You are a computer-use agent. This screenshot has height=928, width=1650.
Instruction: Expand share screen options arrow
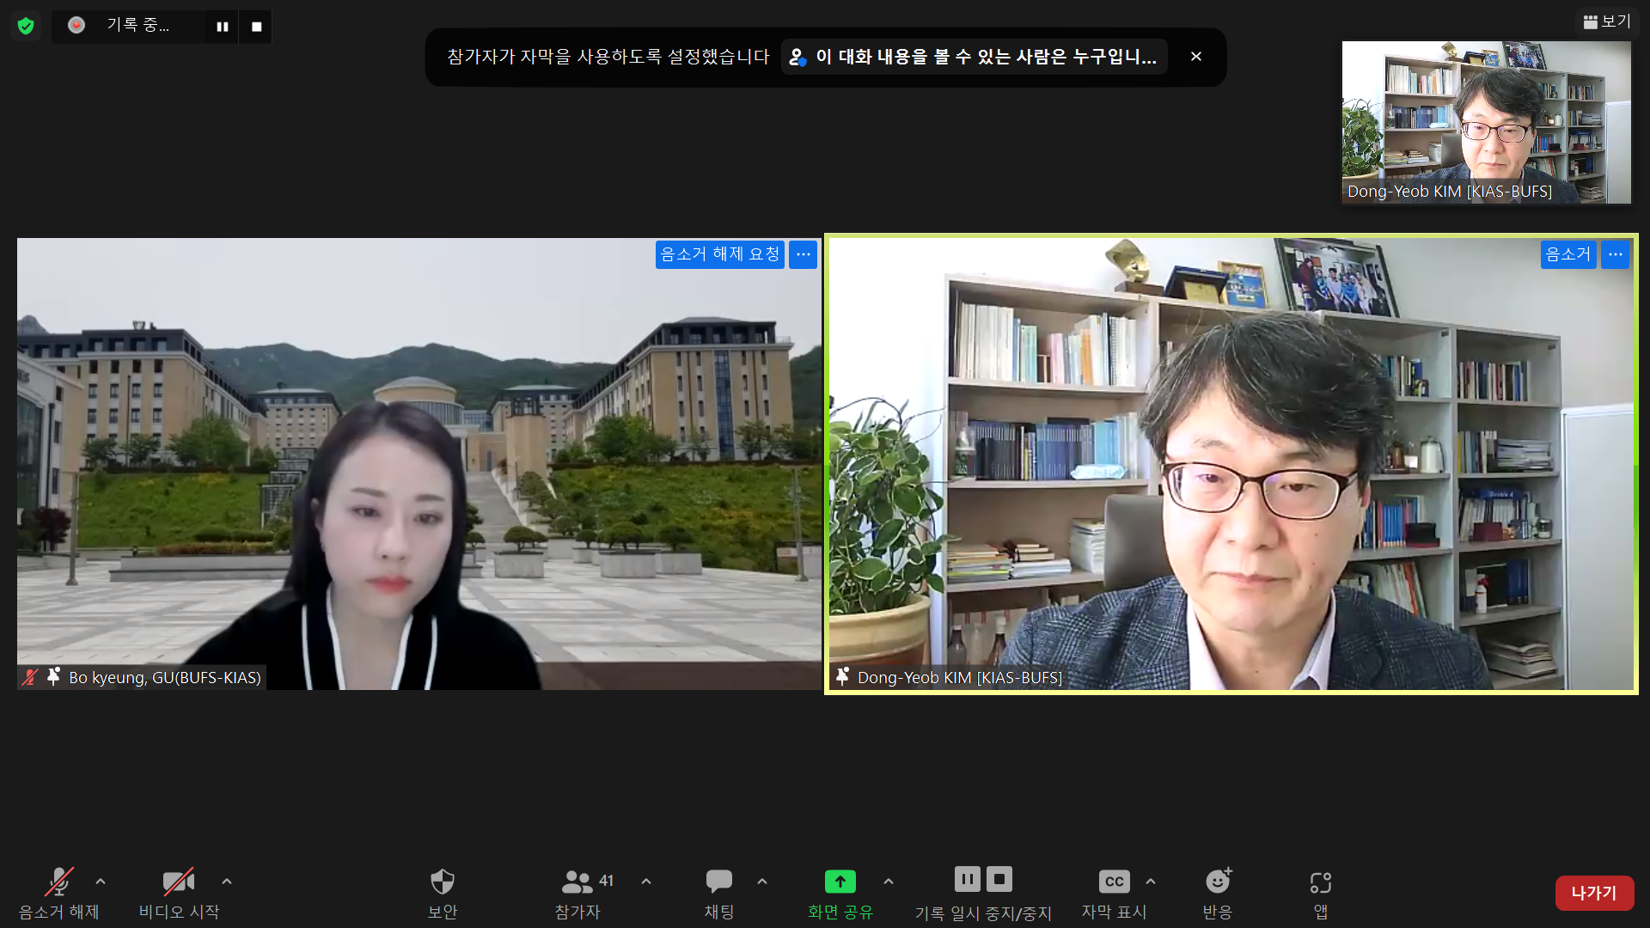(889, 882)
